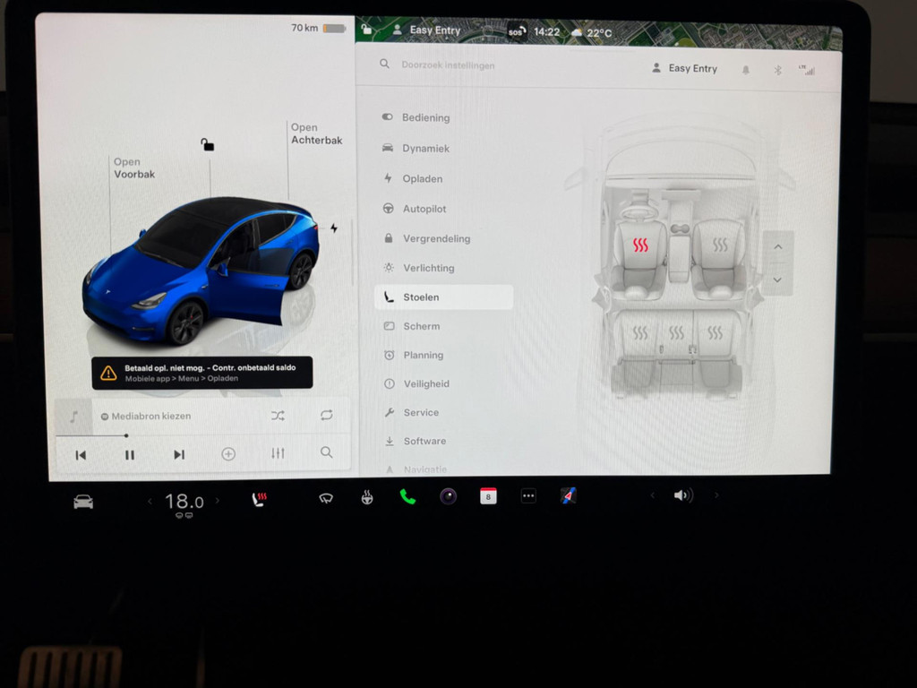The width and height of the screenshot is (917, 688).
Task: Tap the charge port lightning bolt icon
Action: [x=334, y=228]
